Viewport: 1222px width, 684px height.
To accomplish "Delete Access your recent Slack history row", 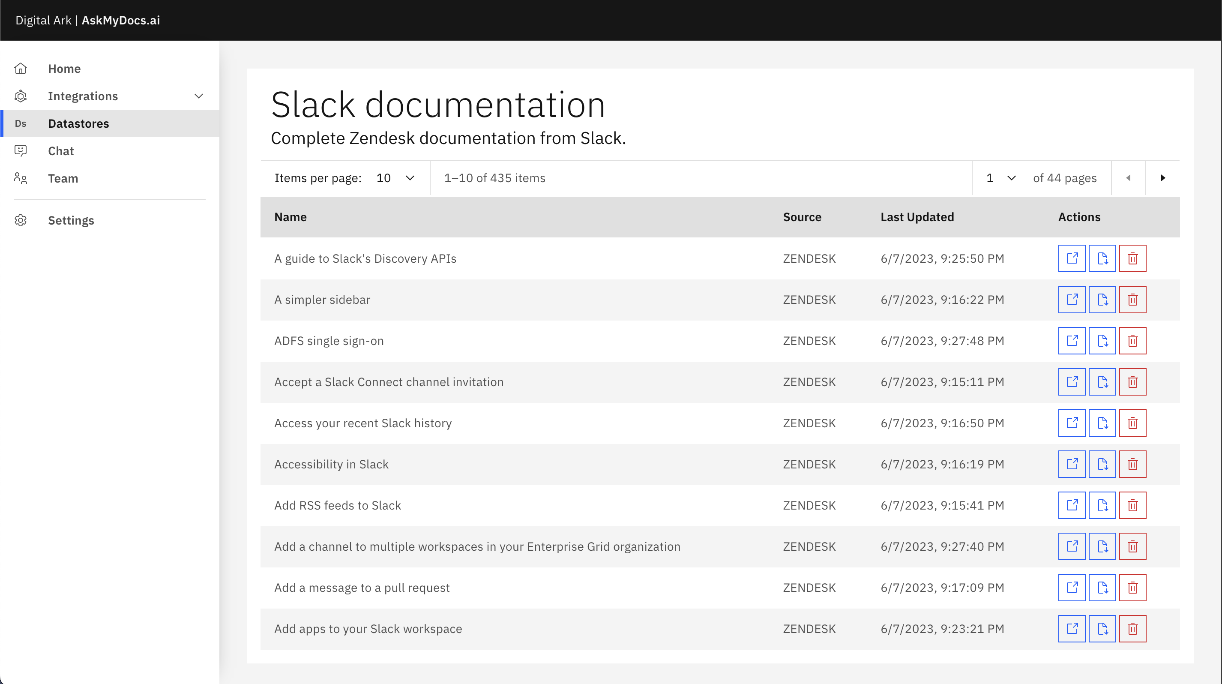I will 1132,423.
